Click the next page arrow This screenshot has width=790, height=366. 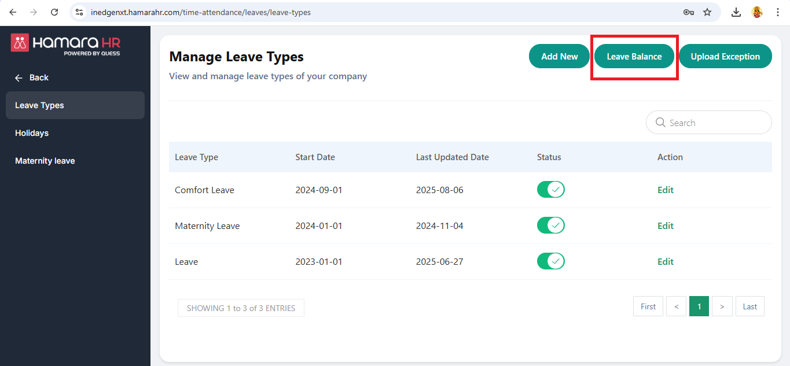point(722,306)
